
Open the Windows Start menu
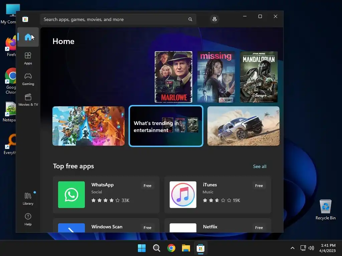point(142,248)
